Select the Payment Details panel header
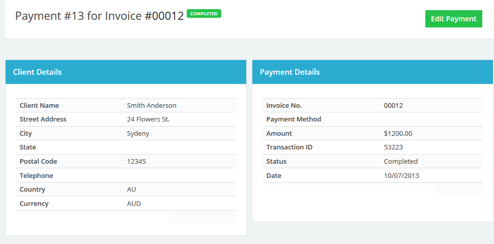494x244 pixels. pos(372,72)
